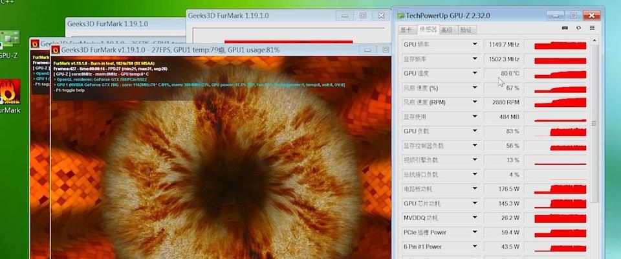Image resolution: width=621 pixels, height=259 pixels.
Task: Open the GPU-Z hamburger menu
Action: [x=592, y=28]
